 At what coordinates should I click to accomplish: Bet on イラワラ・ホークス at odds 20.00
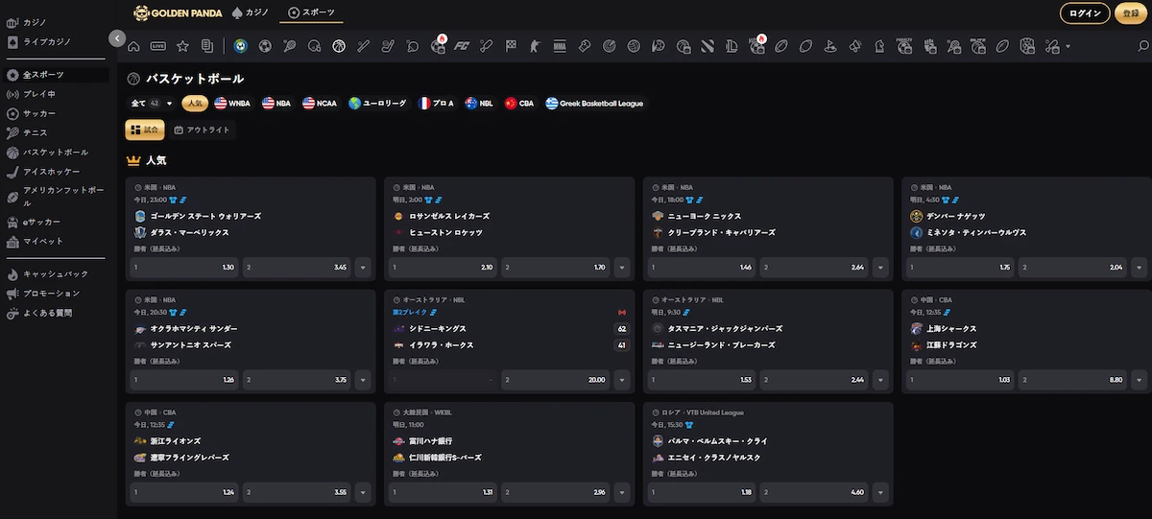click(554, 380)
